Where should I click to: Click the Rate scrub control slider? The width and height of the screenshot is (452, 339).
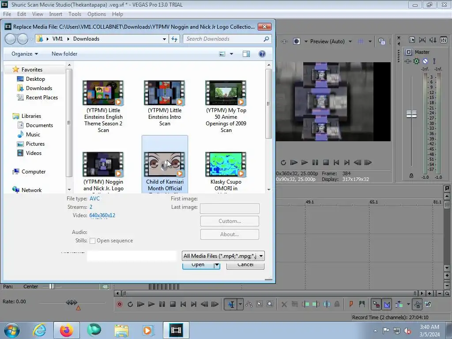pos(72,302)
